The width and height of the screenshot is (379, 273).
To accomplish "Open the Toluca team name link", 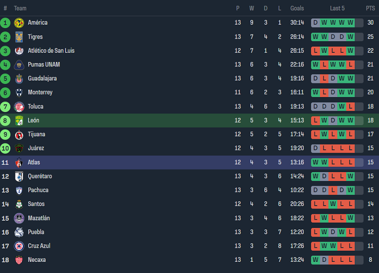I will (35, 106).
